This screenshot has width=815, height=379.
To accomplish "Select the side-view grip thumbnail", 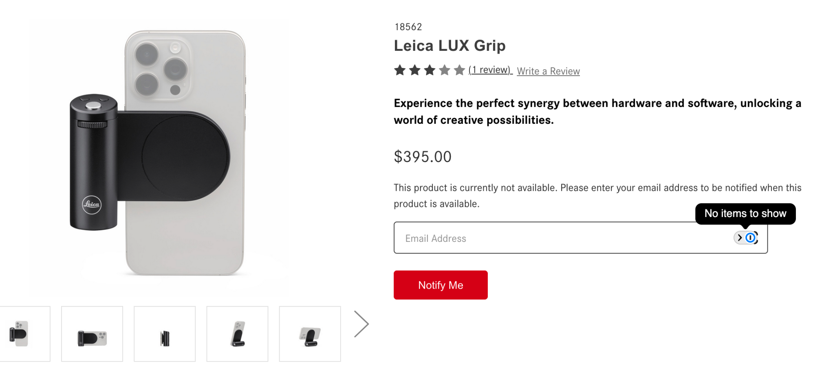I will coord(165,334).
